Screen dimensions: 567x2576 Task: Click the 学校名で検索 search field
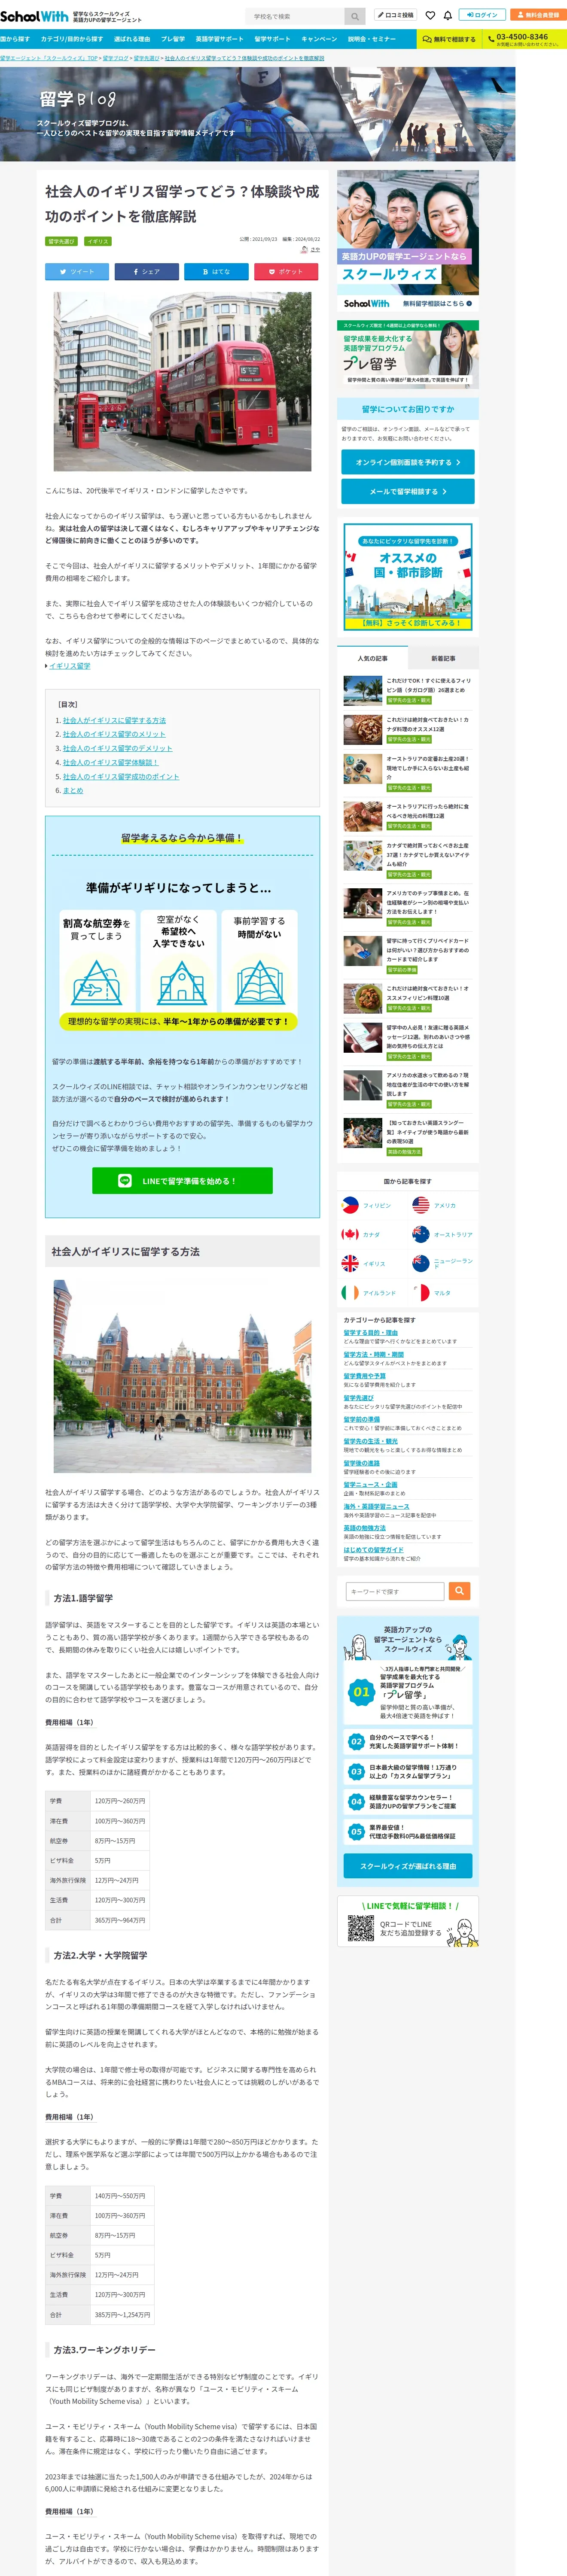click(x=296, y=16)
